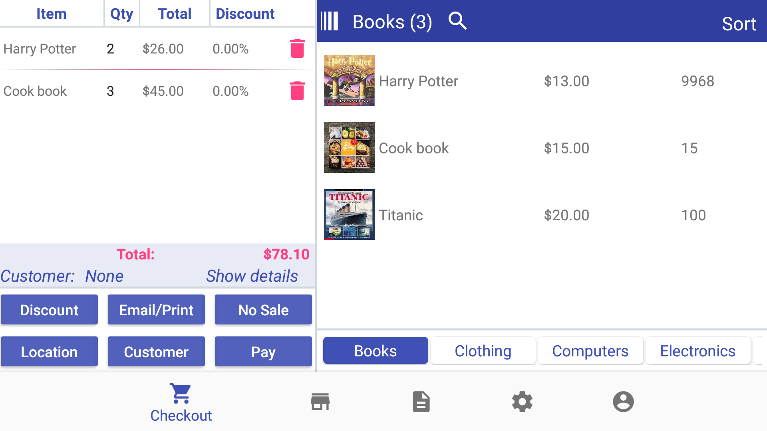Click the No Sale button
The height and width of the screenshot is (431, 767).
coord(263,309)
